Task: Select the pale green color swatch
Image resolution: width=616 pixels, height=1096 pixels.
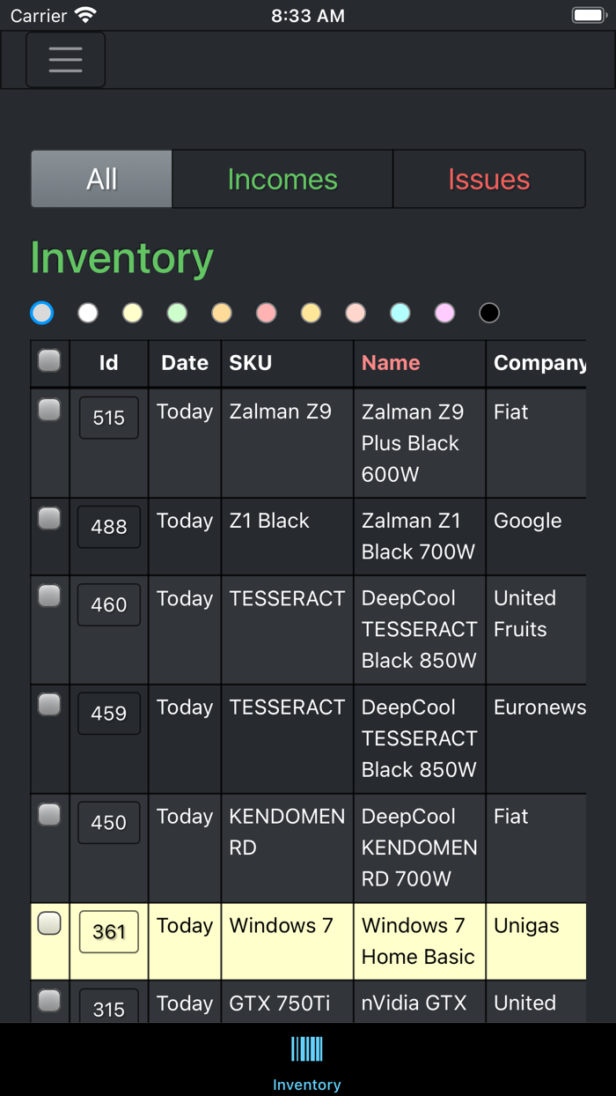Action: (176, 312)
